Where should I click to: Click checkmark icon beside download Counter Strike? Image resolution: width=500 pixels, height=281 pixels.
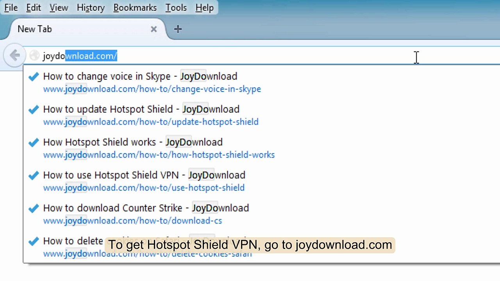click(x=34, y=208)
